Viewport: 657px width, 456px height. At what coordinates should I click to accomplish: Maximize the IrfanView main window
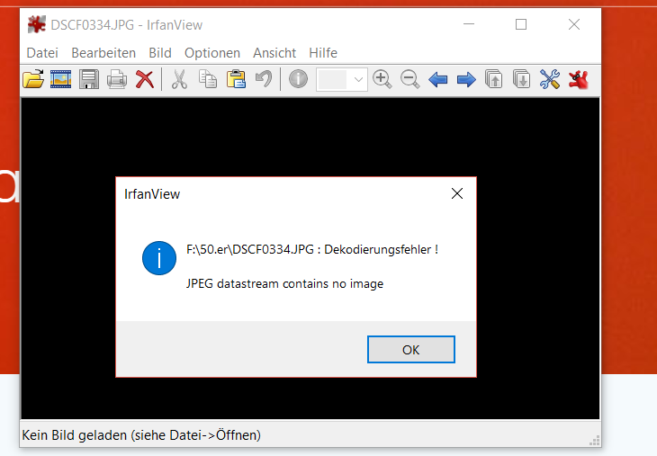point(521,24)
